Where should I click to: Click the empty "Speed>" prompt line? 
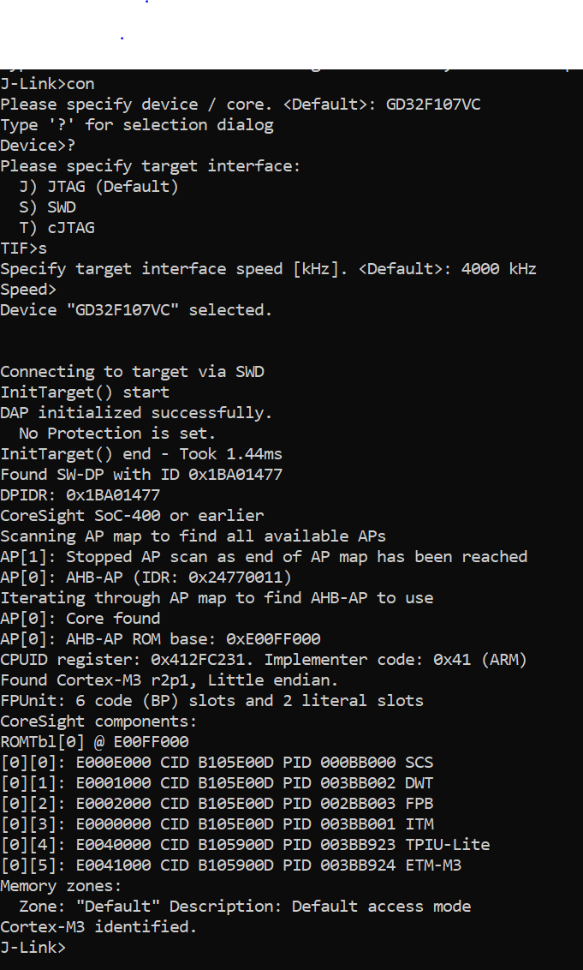28,289
